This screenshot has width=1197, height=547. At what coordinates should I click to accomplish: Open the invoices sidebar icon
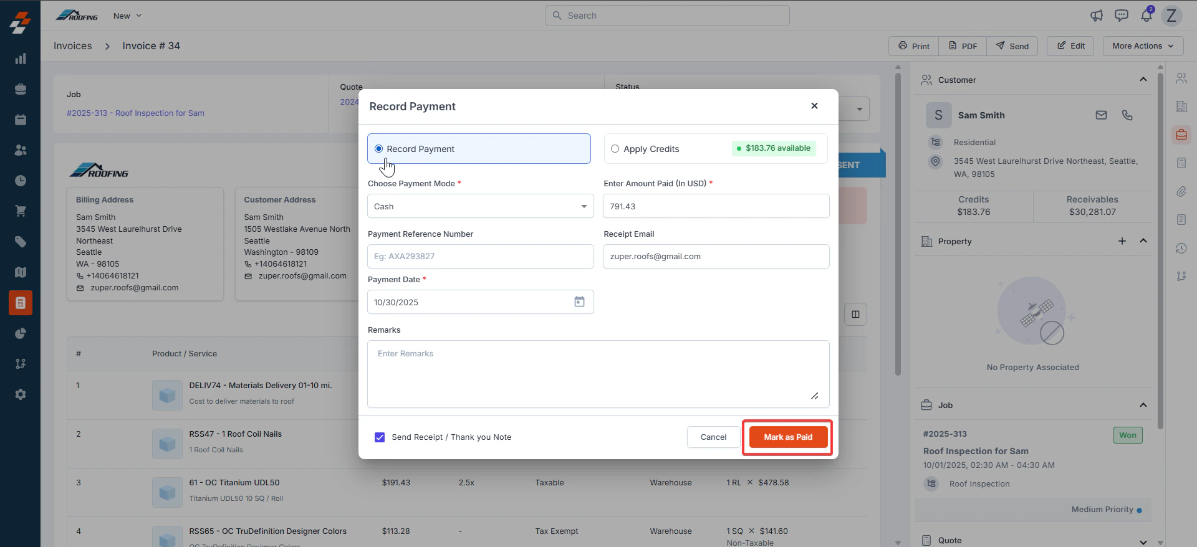click(x=21, y=303)
